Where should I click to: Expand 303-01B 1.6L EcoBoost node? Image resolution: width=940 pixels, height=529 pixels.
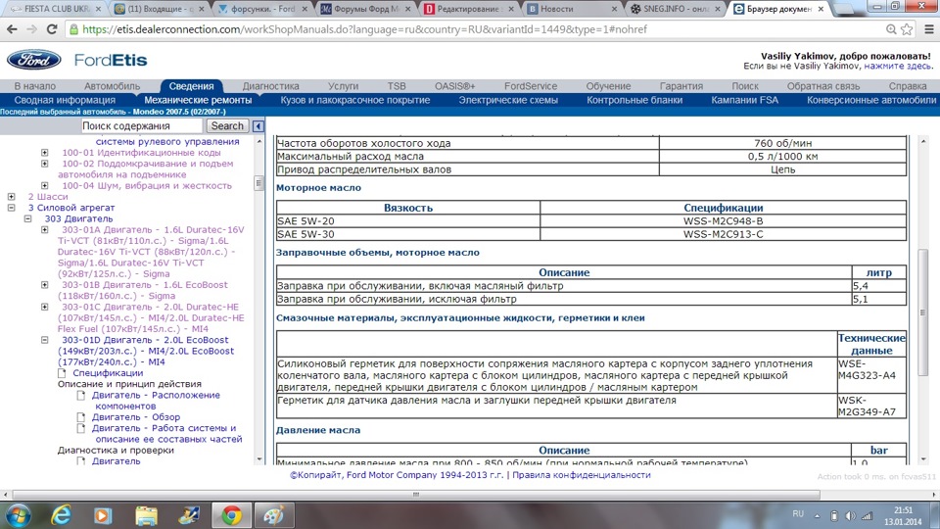[x=44, y=284]
